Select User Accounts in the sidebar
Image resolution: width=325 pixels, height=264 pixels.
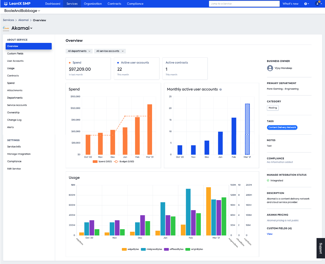15,61
